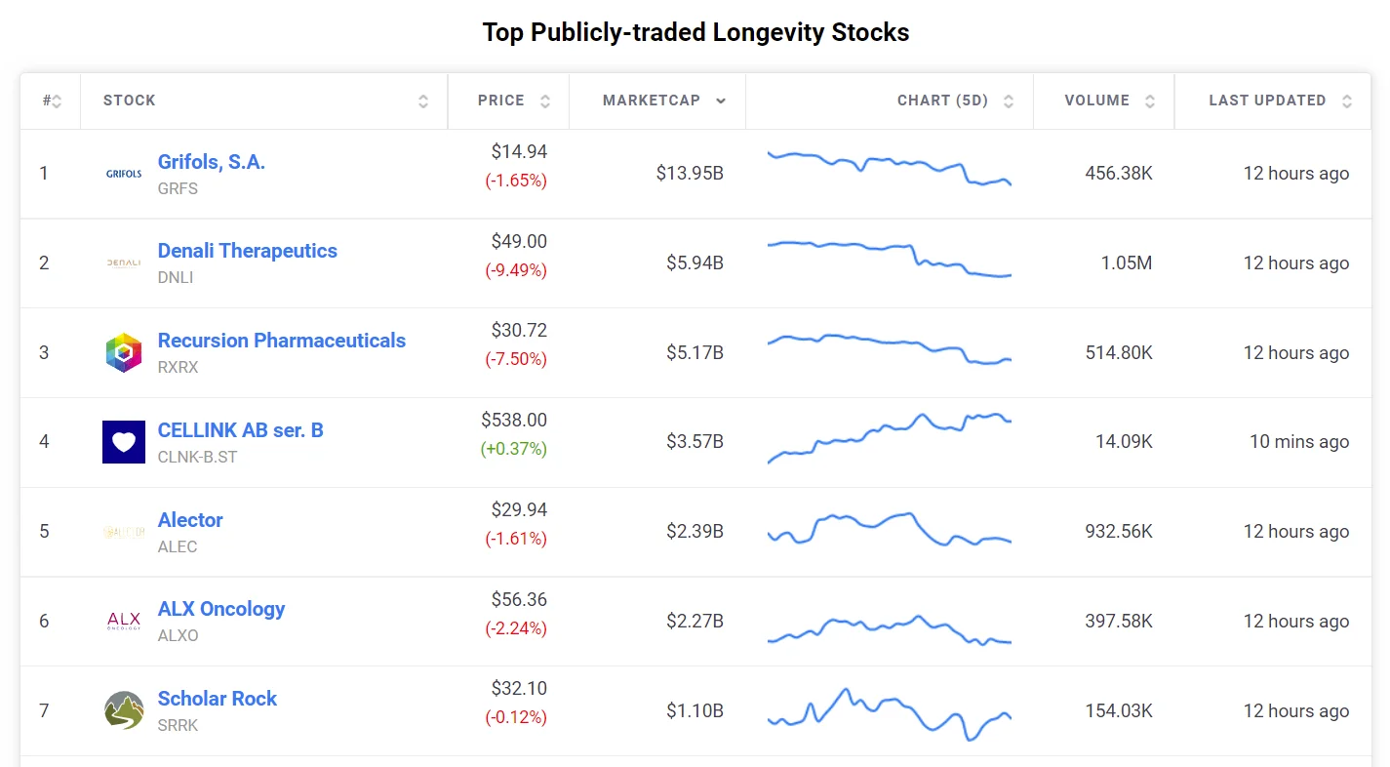
Task: Click the Denali Therapeutics logo icon
Action: [x=124, y=262]
